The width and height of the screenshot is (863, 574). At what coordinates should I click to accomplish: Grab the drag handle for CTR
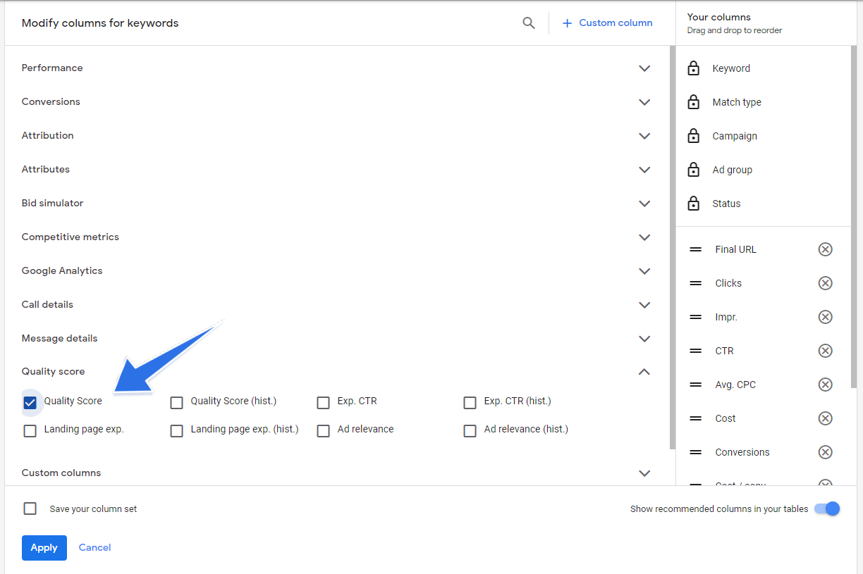coord(696,351)
